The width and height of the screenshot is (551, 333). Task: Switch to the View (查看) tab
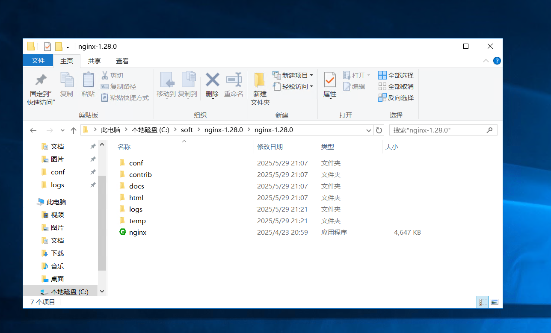click(122, 61)
